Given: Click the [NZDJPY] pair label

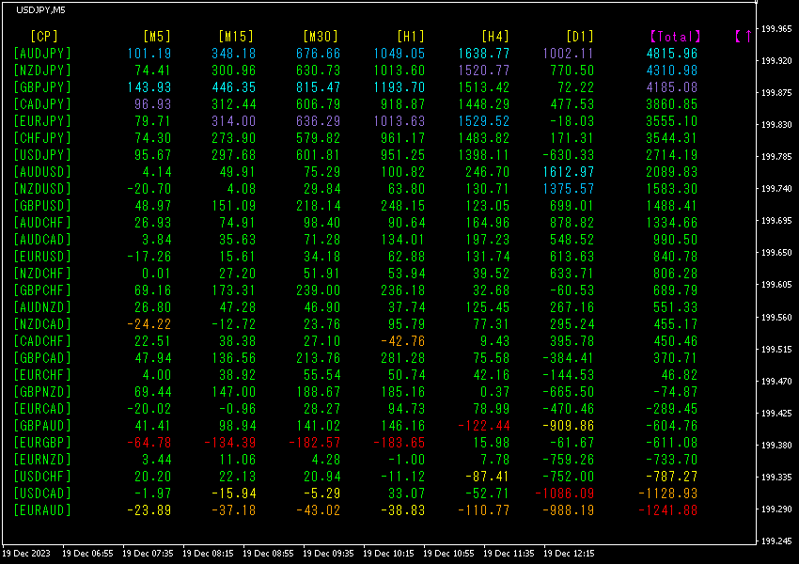Looking at the screenshot, I should [x=42, y=70].
